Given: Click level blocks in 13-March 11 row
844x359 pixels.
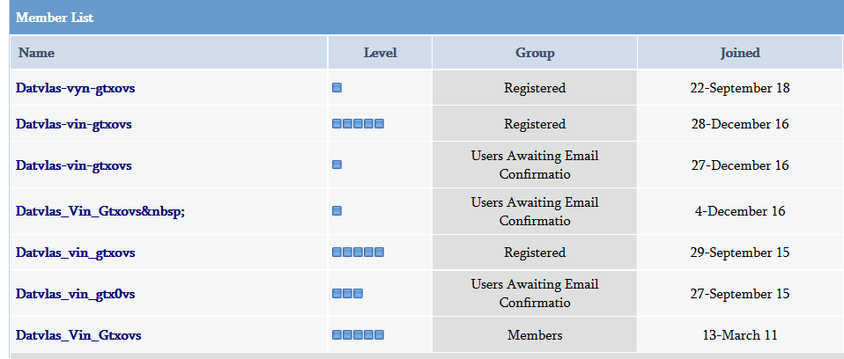Looking at the screenshot, I should (358, 335).
